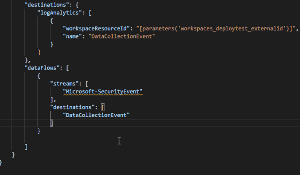Click the "DataCollectionEvent" string in destinations array
300x175 pixels.
[96, 115]
